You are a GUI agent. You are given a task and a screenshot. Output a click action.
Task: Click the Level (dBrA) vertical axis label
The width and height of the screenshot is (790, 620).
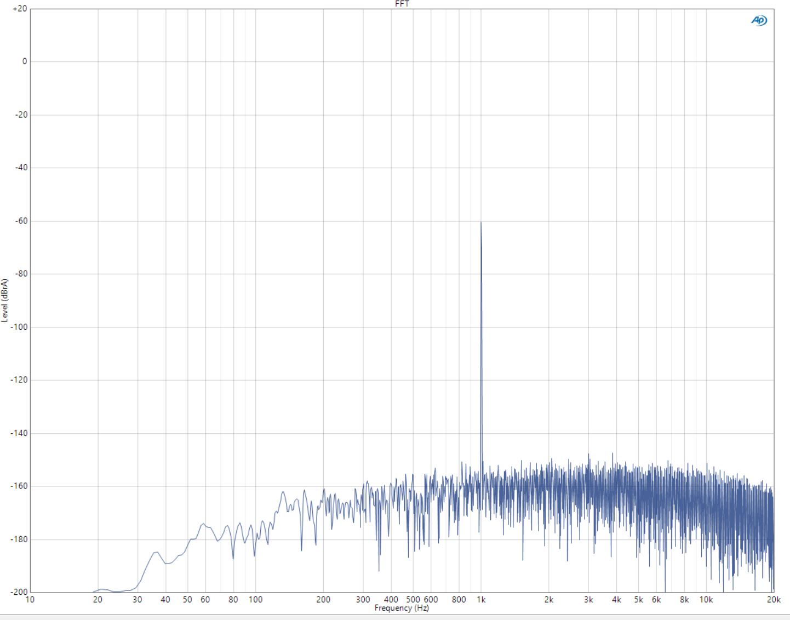(x=5, y=300)
